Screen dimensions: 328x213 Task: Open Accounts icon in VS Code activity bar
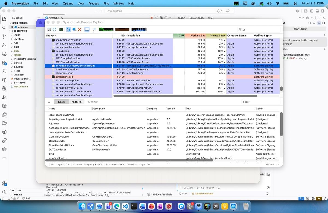point(4,184)
